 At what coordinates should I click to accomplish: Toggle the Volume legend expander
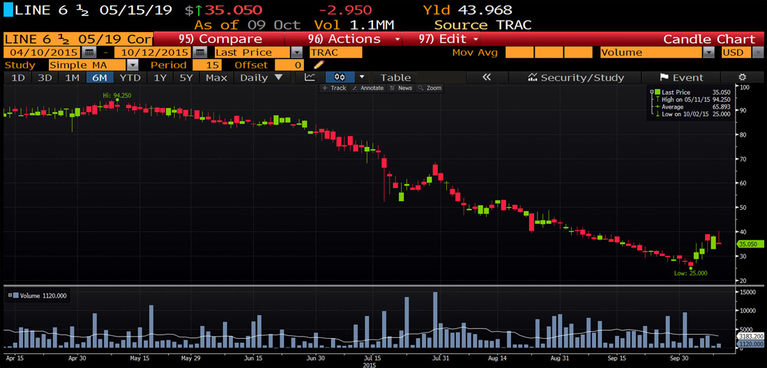9,296
